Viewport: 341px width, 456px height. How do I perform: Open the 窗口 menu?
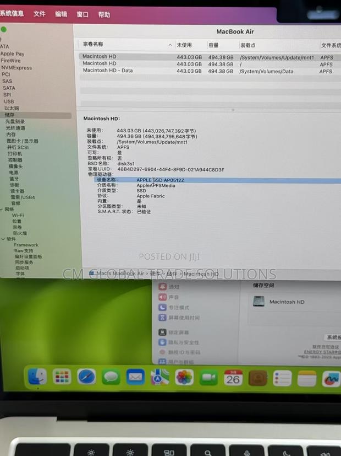point(82,14)
